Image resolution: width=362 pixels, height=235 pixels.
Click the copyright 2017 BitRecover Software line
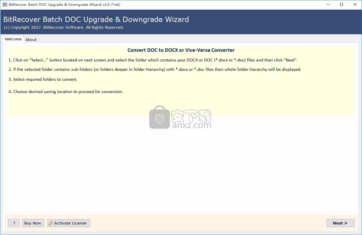[64, 28]
